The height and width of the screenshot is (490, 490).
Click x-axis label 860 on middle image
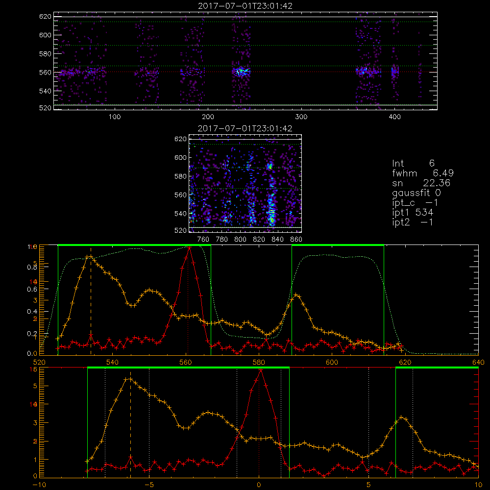pos(296,240)
